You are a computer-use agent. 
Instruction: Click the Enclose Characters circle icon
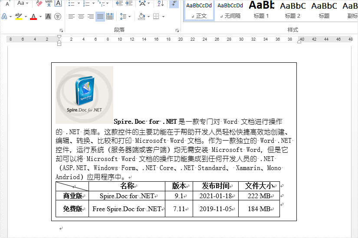pos(58,16)
